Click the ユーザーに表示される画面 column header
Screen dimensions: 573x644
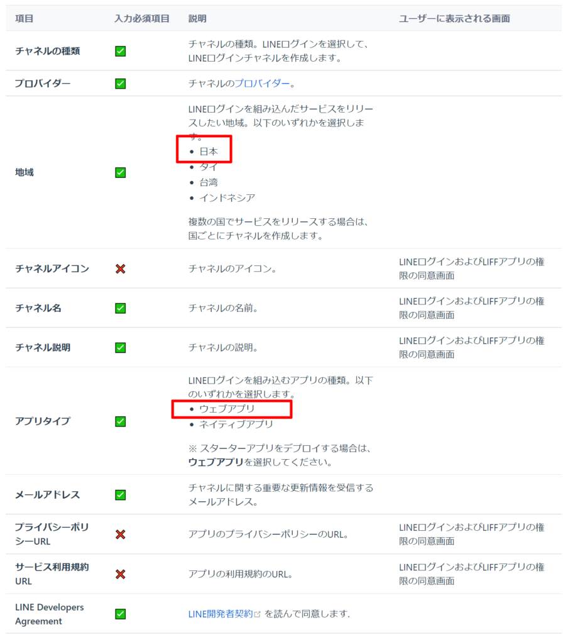[454, 19]
